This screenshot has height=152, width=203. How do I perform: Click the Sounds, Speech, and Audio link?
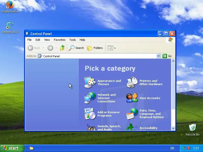(x=109, y=128)
